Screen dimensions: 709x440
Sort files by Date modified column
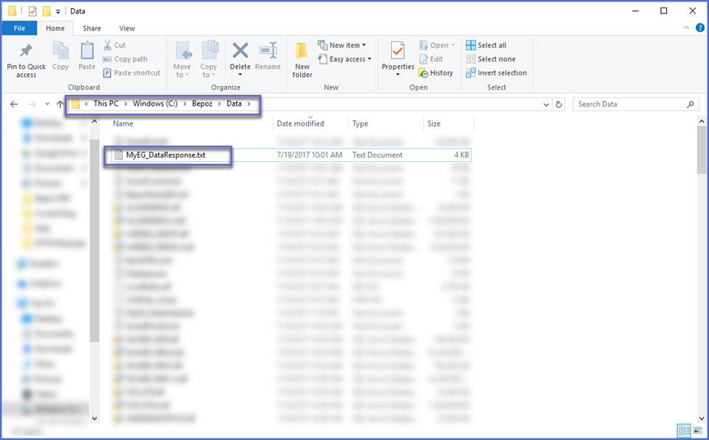tap(300, 123)
